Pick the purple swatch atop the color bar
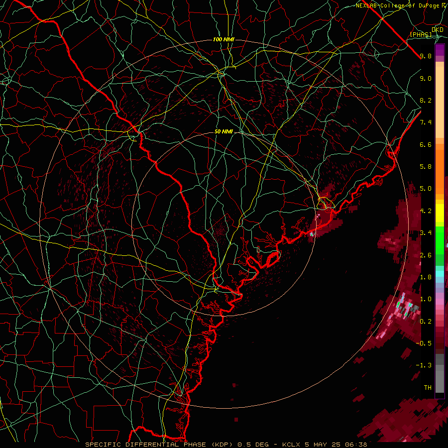The width and height of the screenshot is (448, 448). 440,50
